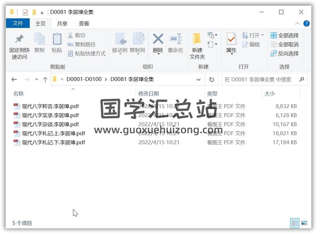The width and height of the screenshot is (317, 234).
Task: Switch to Details view in the status bar
Action: tap(295, 223)
